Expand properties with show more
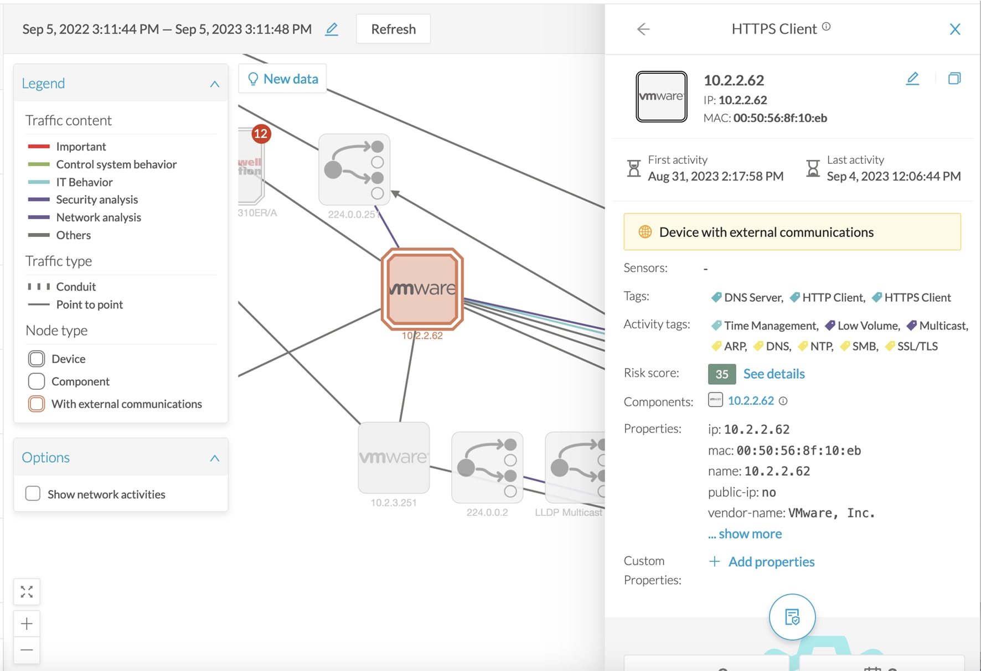This screenshot has width=981, height=671. [745, 534]
